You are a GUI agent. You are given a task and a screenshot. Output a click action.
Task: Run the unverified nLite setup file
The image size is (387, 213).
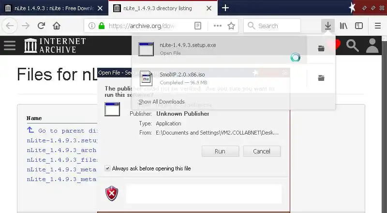coord(220,151)
